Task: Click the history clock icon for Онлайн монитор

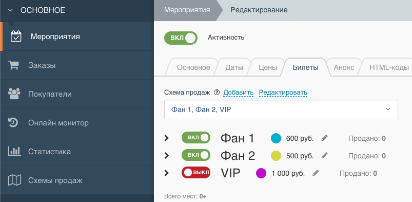Action: [13, 123]
